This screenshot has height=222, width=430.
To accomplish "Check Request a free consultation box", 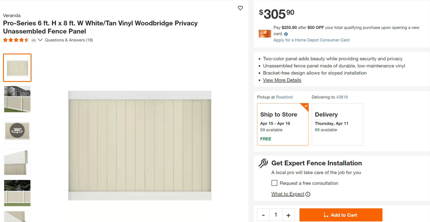I will click(274, 183).
